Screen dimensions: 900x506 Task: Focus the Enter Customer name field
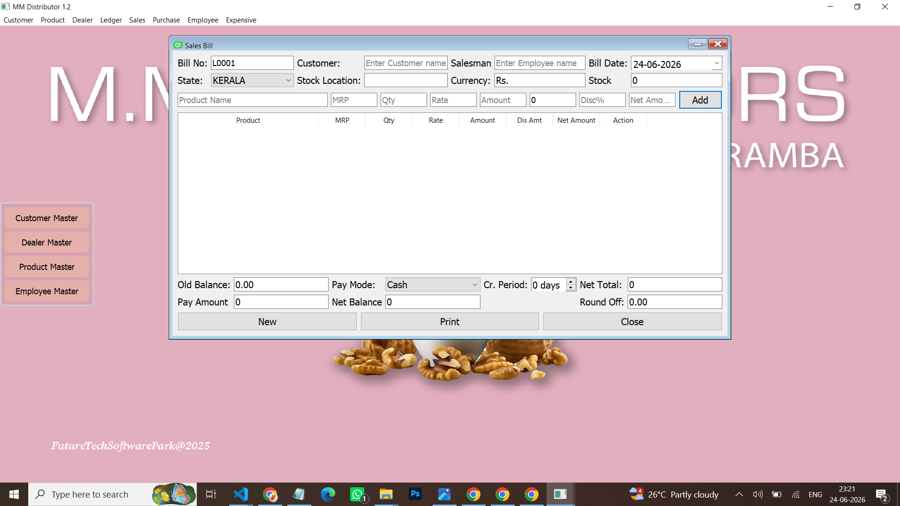click(406, 63)
